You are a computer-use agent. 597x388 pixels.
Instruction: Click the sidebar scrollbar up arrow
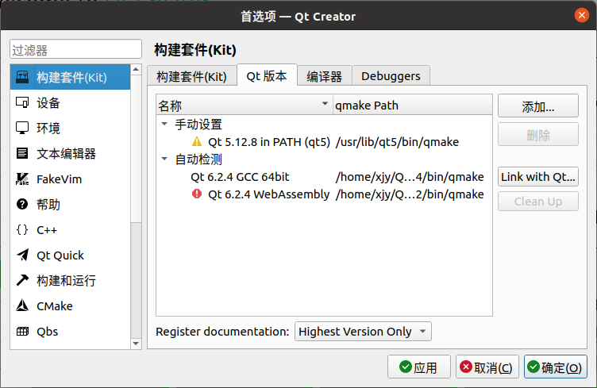click(x=136, y=70)
